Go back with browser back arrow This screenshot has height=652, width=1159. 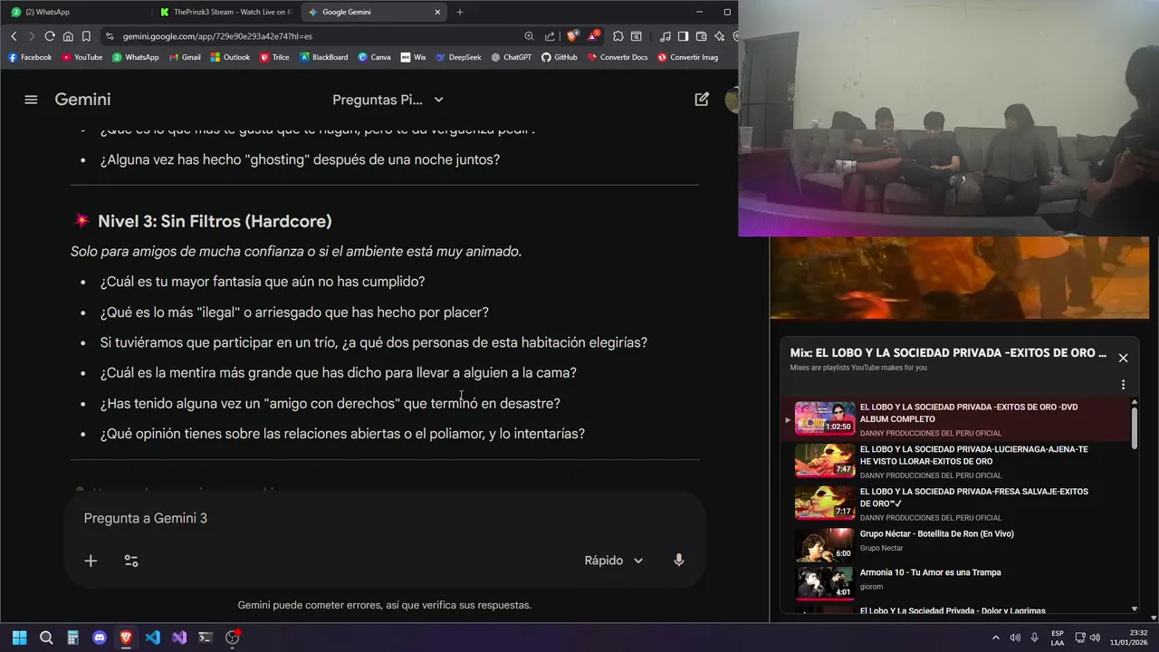[14, 36]
